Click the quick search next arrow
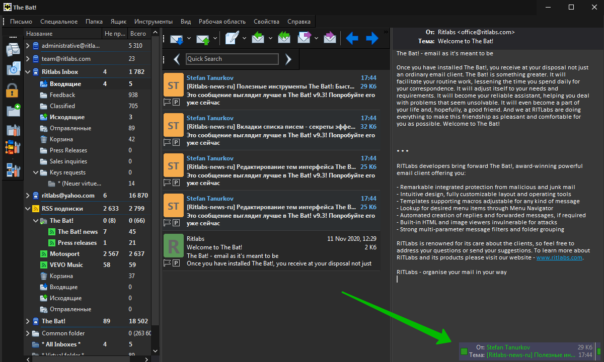The width and height of the screenshot is (604, 362). (288, 59)
